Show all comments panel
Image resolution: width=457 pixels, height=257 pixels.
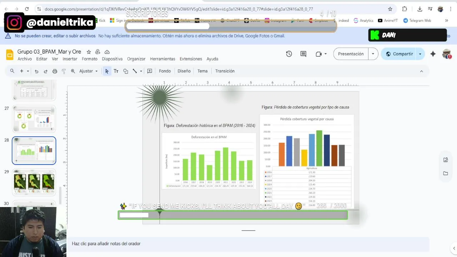(x=303, y=54)
